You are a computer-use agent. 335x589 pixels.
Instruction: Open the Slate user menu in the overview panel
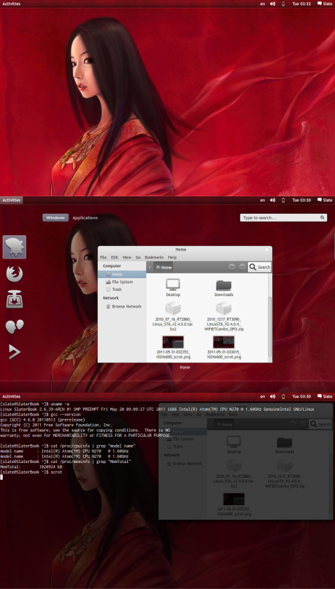pos(325,200)
